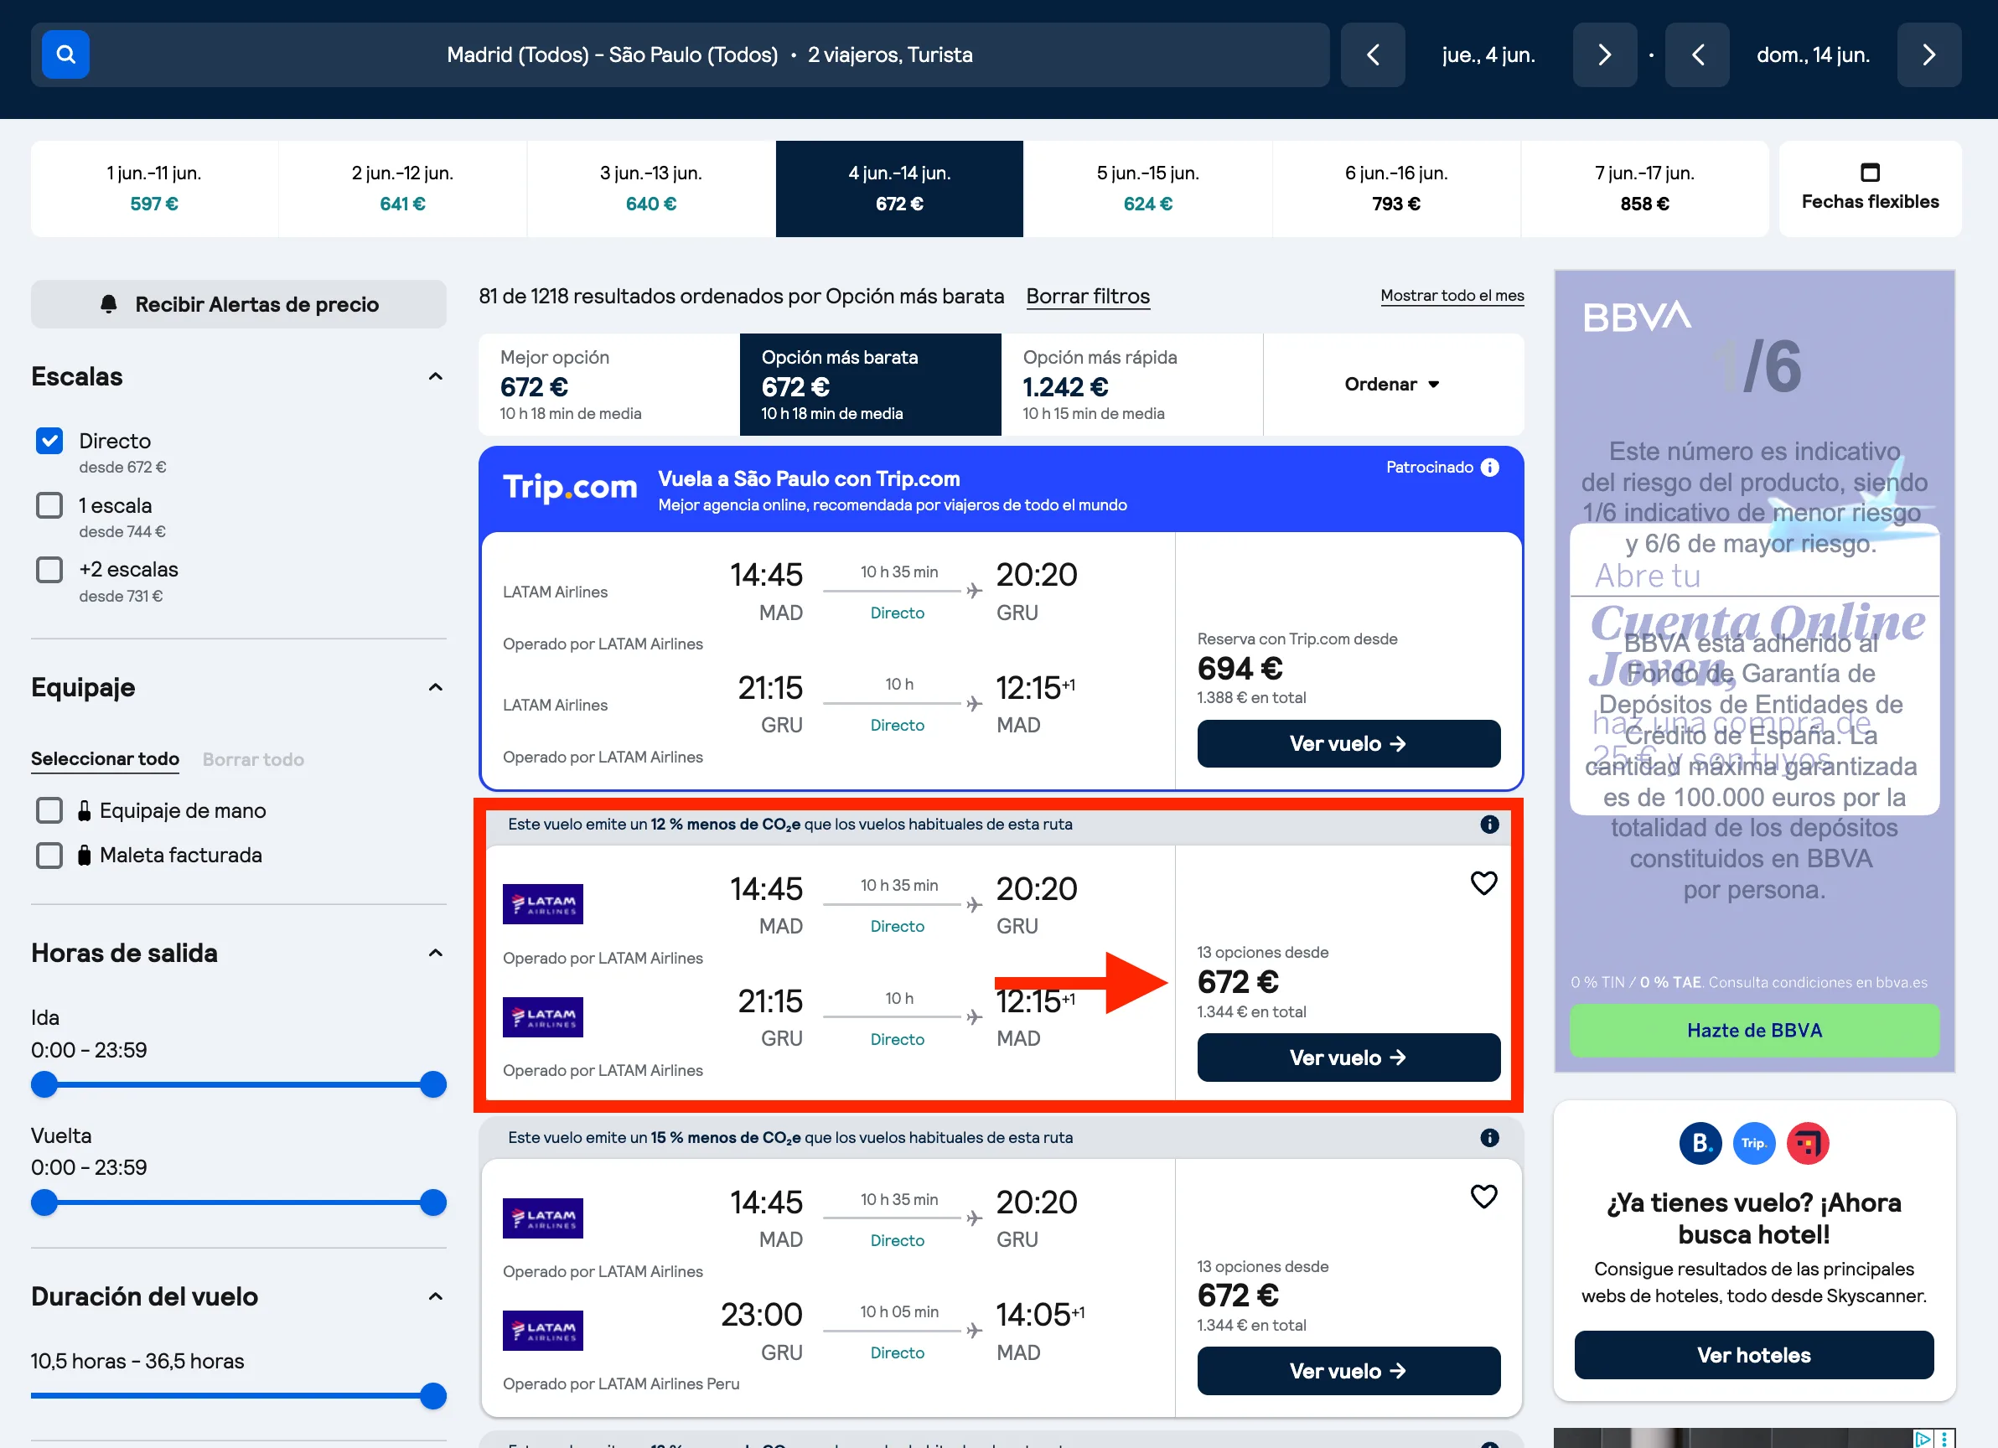Collapse the Equipaje section
1998x1448 pixels.
[435, 687]
